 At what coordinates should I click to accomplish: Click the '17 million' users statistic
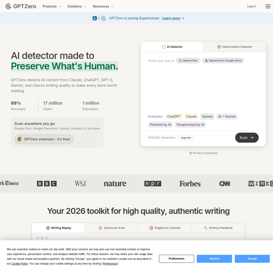[53, 103]
